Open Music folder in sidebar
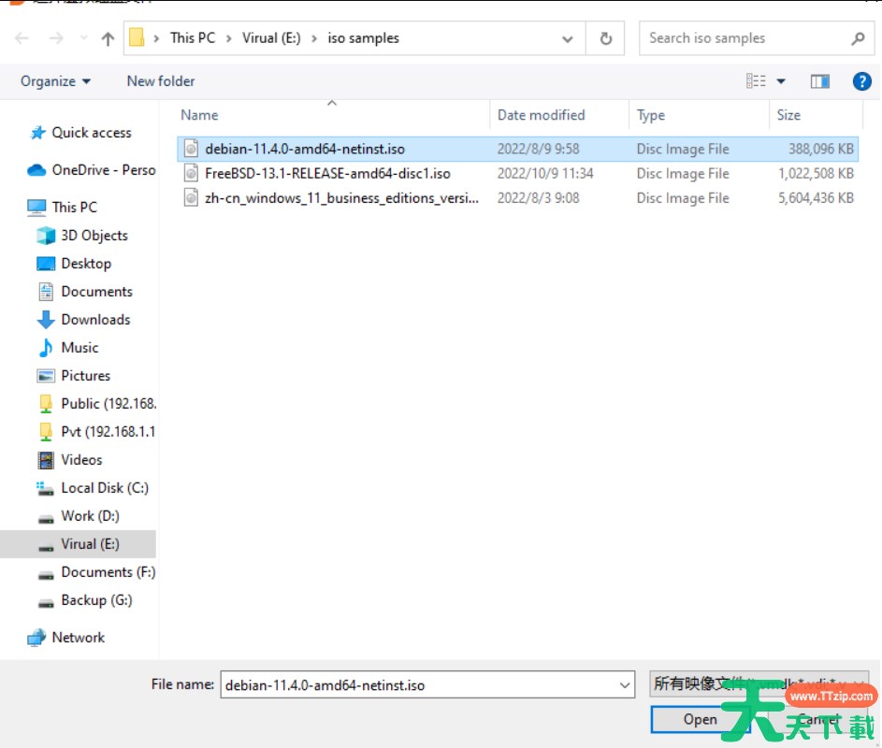The image size is (882, 748). point(80,348)
